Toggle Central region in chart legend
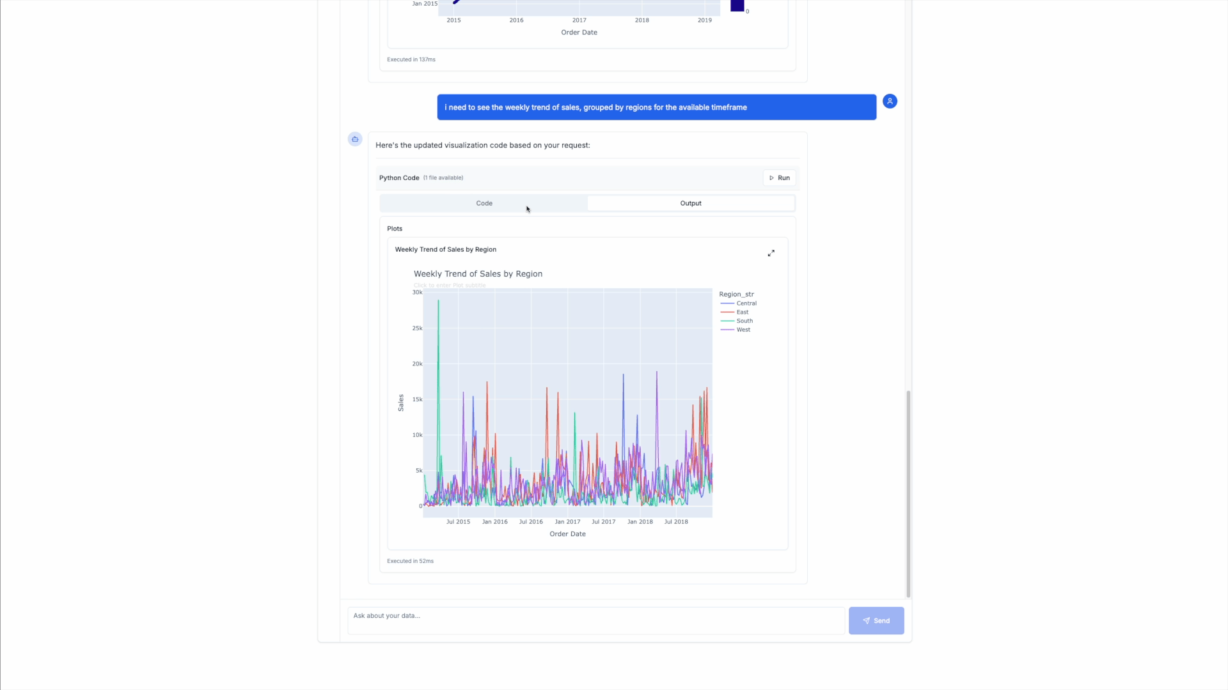This screenshot has height=690, width=1228. point(746,303)
